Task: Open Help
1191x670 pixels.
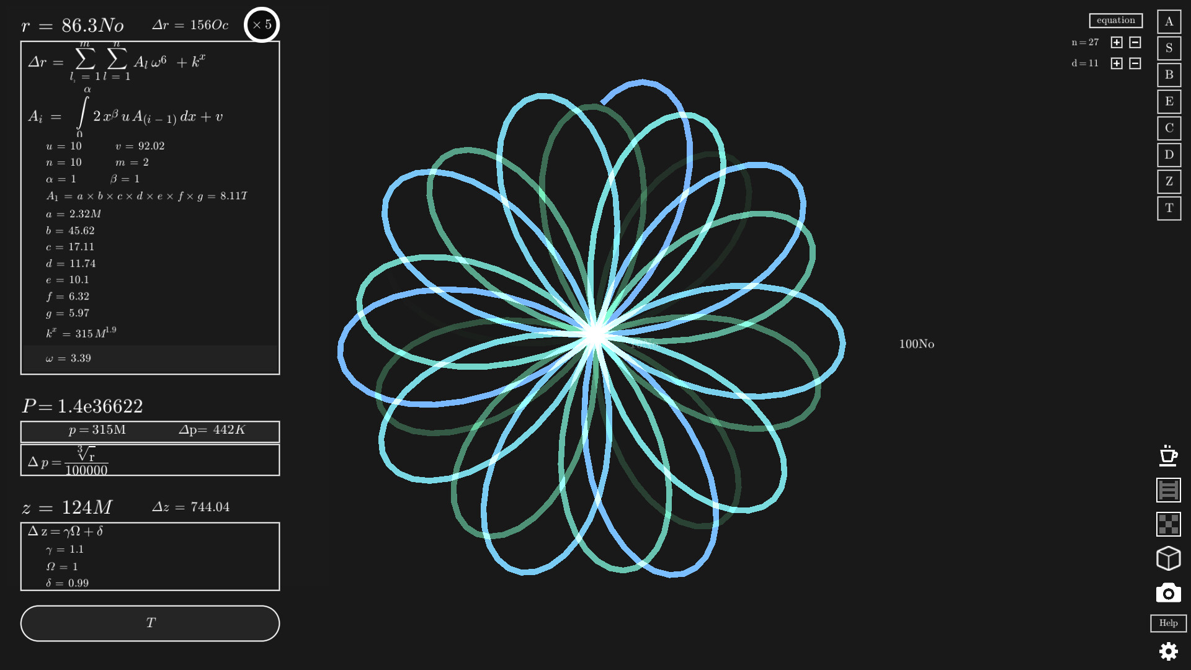Action: click(1168, 623)
